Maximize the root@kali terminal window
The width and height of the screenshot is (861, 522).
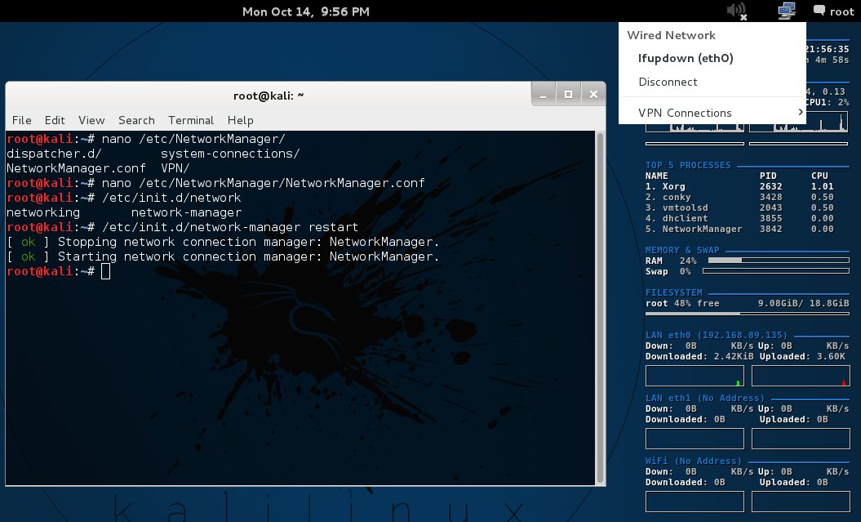click(x=569, y=95)
